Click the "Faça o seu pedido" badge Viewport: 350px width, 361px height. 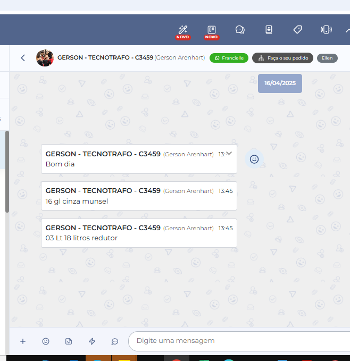282,58
